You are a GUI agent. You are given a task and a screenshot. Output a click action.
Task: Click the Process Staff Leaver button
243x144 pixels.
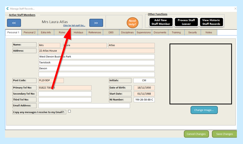(186, 22)
